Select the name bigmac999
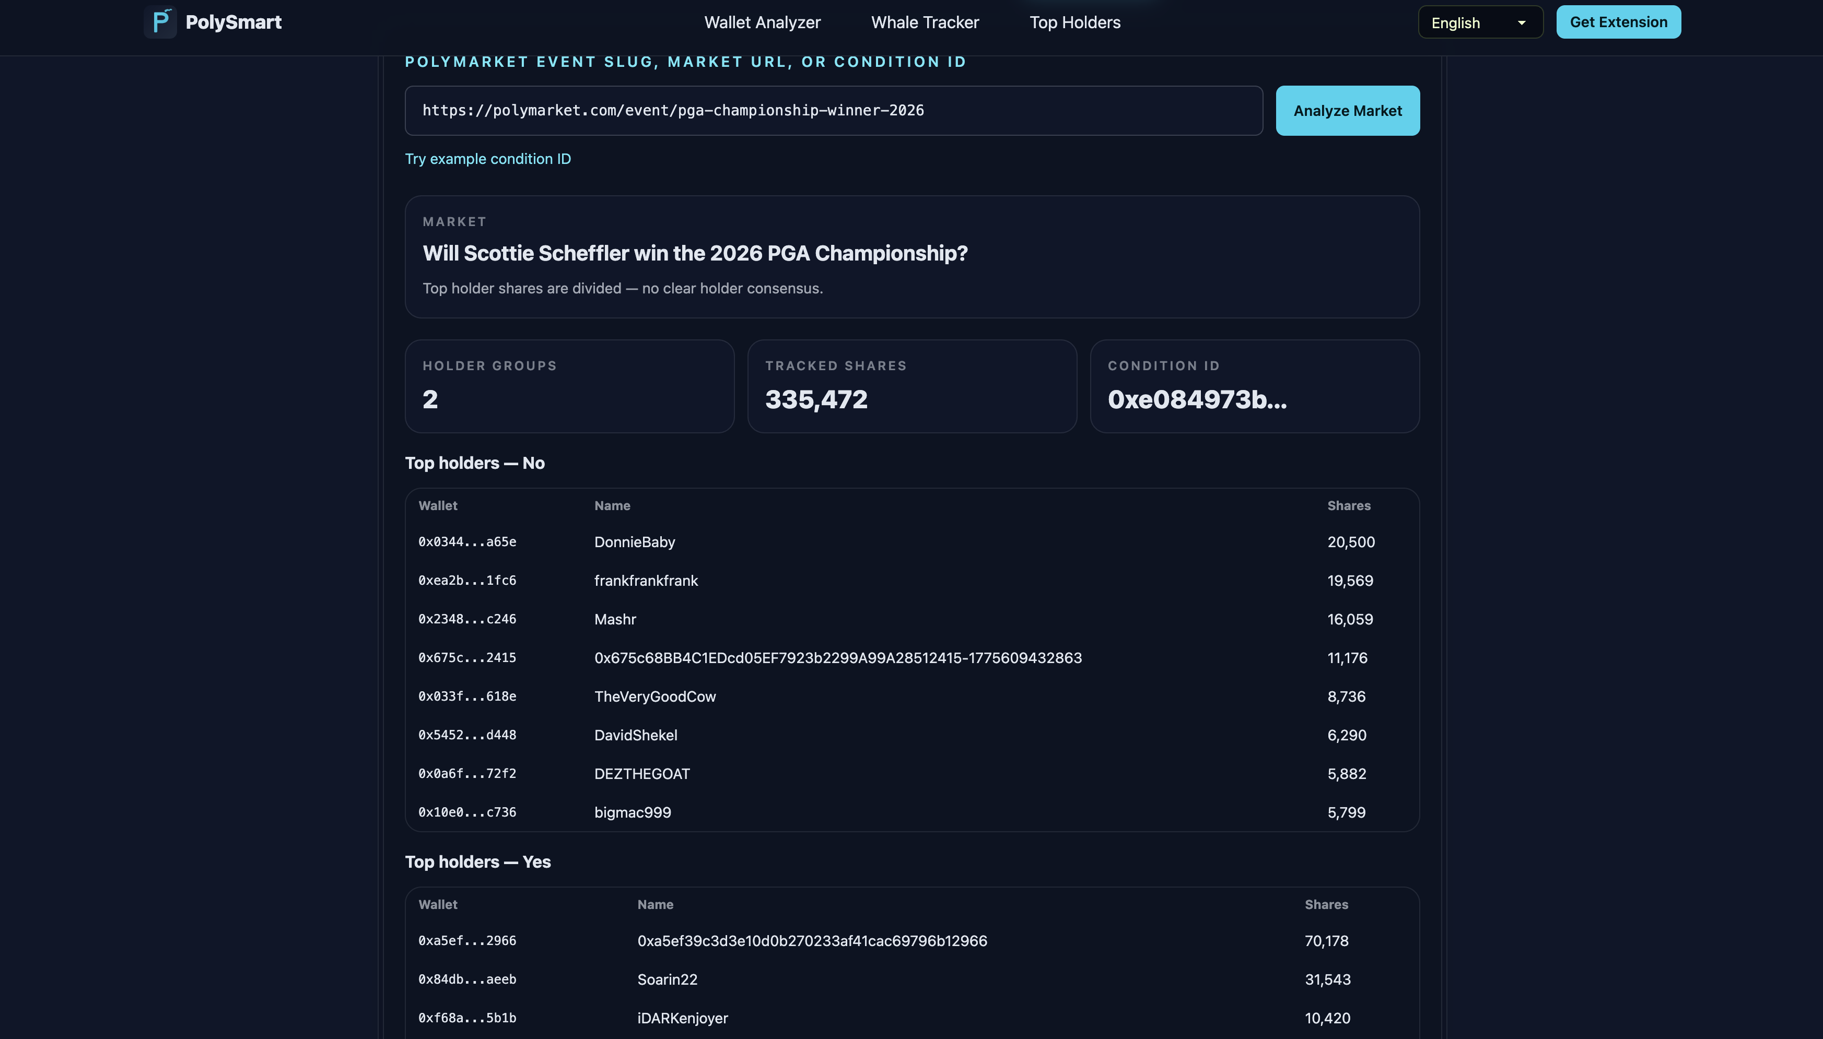1823x1039 pixels. point(633,812)
